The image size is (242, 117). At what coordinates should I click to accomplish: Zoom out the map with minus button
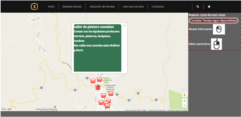click(184, 105)
